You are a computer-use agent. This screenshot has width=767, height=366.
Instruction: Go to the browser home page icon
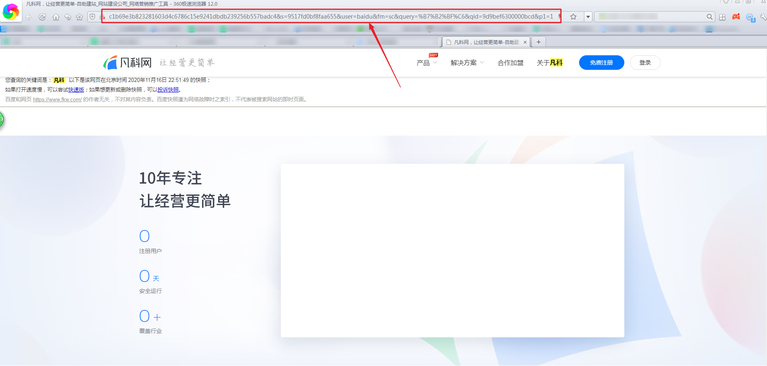56,17
